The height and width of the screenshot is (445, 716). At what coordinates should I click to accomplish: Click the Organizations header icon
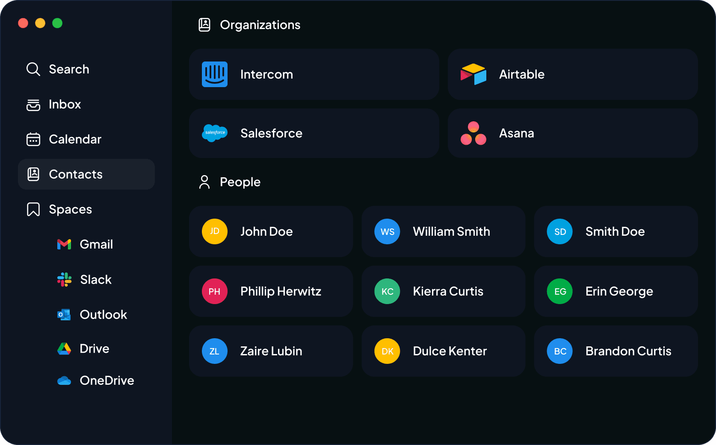coord(204,25)
